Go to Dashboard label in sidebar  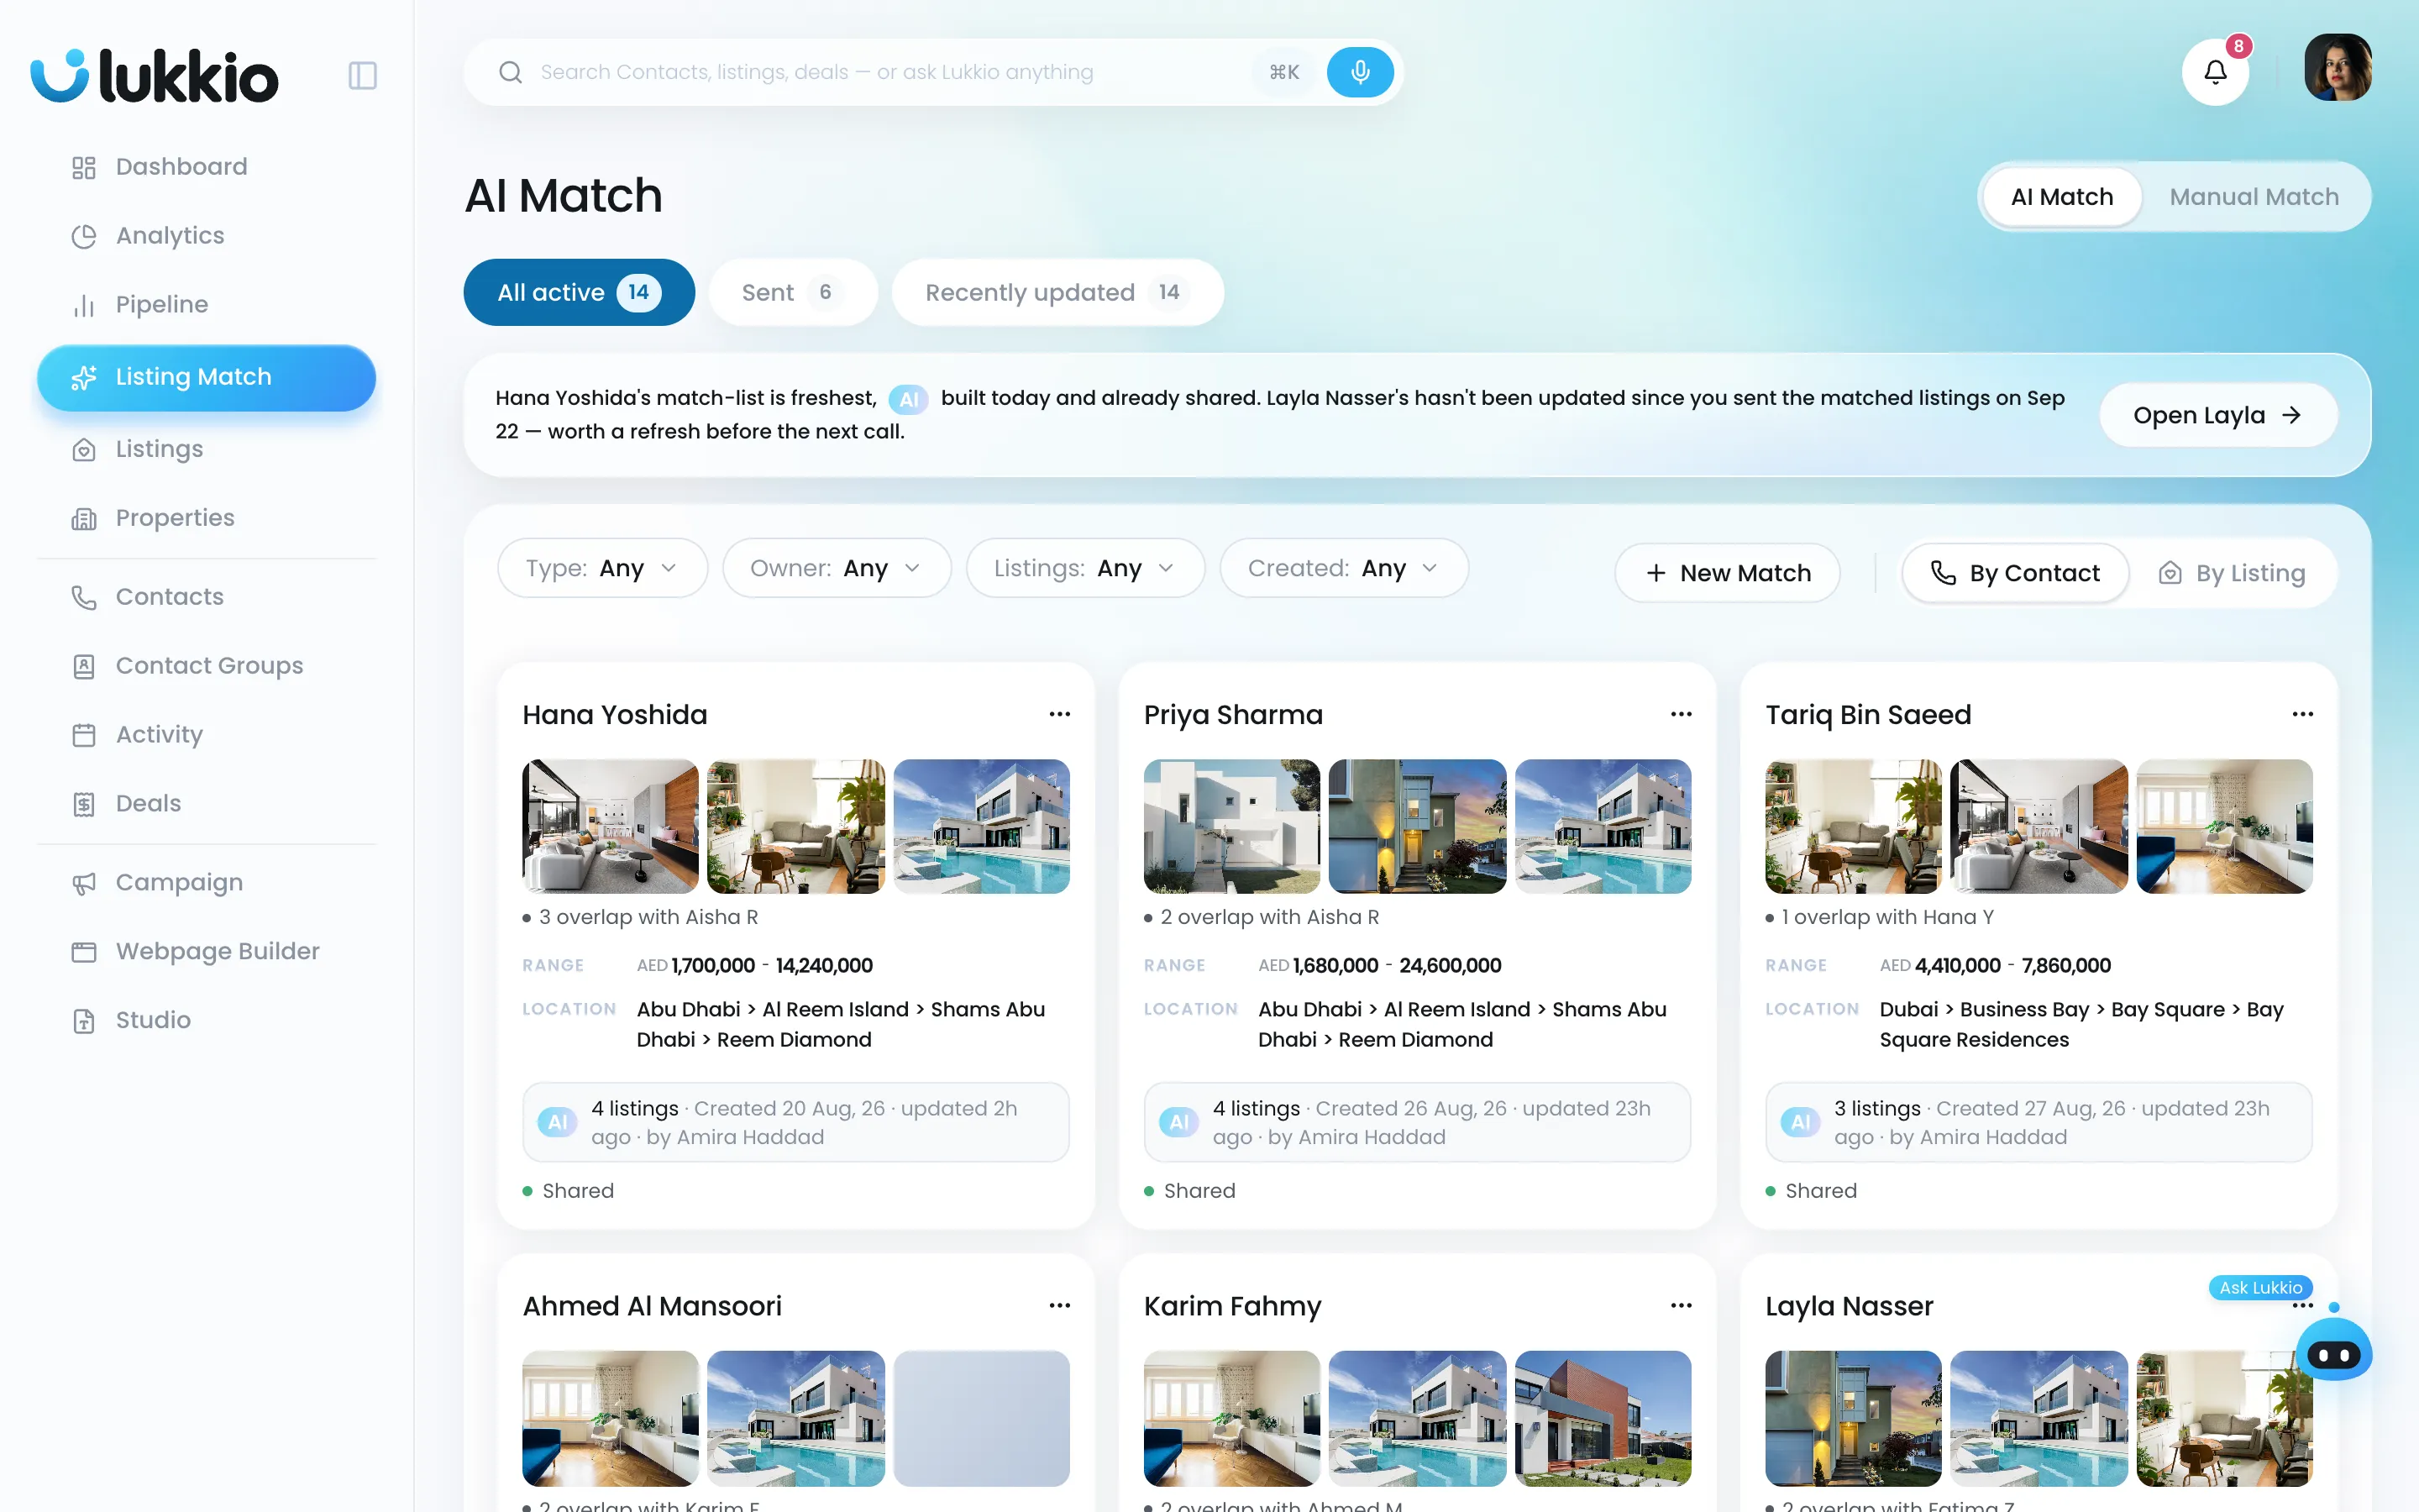(182, 167)
